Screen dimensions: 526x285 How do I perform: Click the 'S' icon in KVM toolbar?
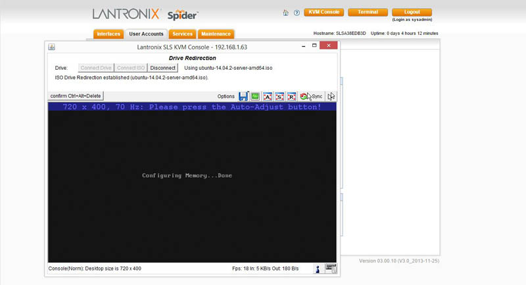[x=279, y=97]
